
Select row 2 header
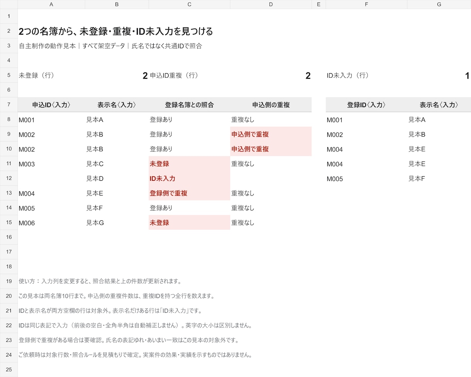click(x=9, y=31)
